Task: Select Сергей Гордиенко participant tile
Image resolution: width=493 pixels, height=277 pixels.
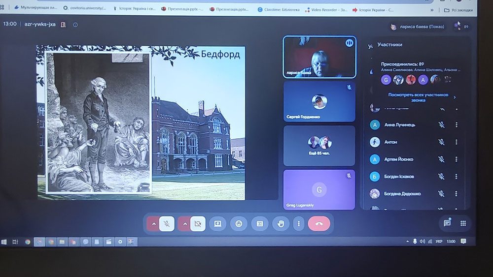Action: click(x=319, y=102)
